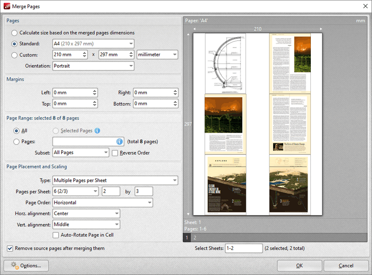This screenshot has height=275, width=372.
Task: Click the "(total 8 pages)" label
Action: tap(143, 142)
